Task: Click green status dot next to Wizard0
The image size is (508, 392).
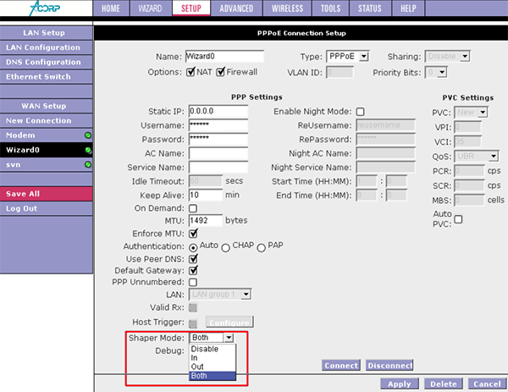Action: [88, 150]
